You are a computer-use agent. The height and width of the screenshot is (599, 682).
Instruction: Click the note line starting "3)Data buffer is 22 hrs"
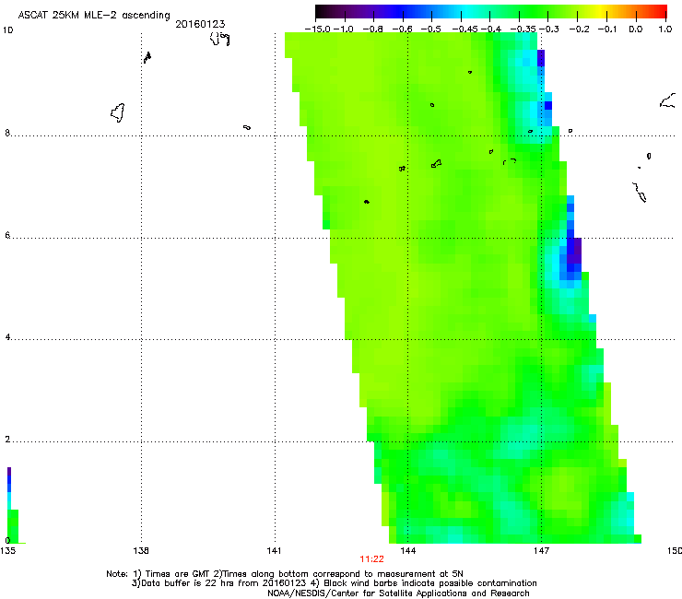(x=334, y=583)
